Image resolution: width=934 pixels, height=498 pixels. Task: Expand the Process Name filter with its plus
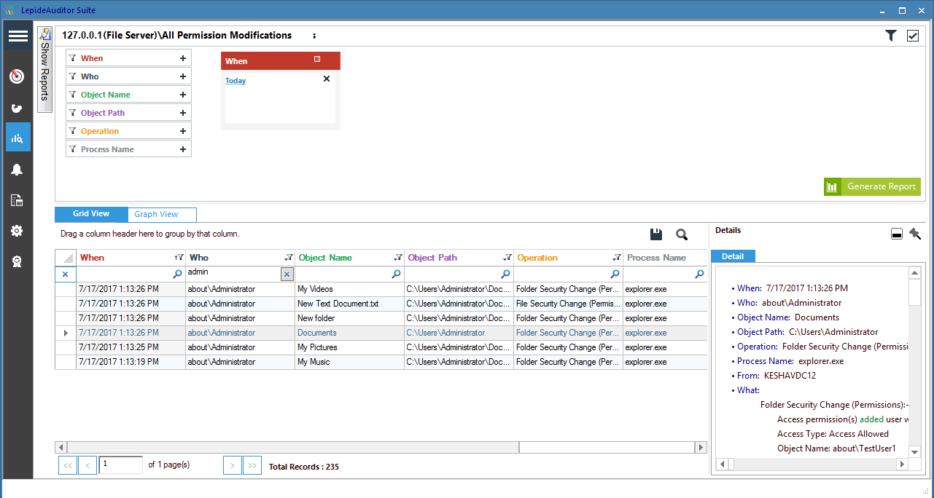[x=183, y=149]
